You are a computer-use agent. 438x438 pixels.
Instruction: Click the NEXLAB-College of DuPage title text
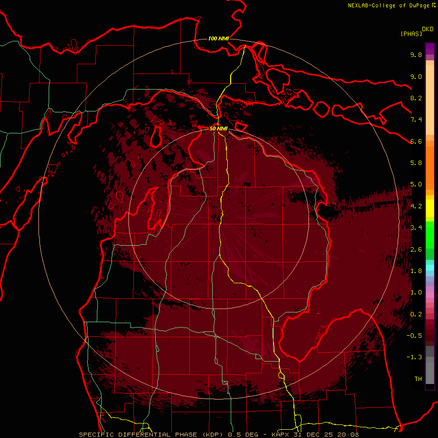[x=388, y=5]
